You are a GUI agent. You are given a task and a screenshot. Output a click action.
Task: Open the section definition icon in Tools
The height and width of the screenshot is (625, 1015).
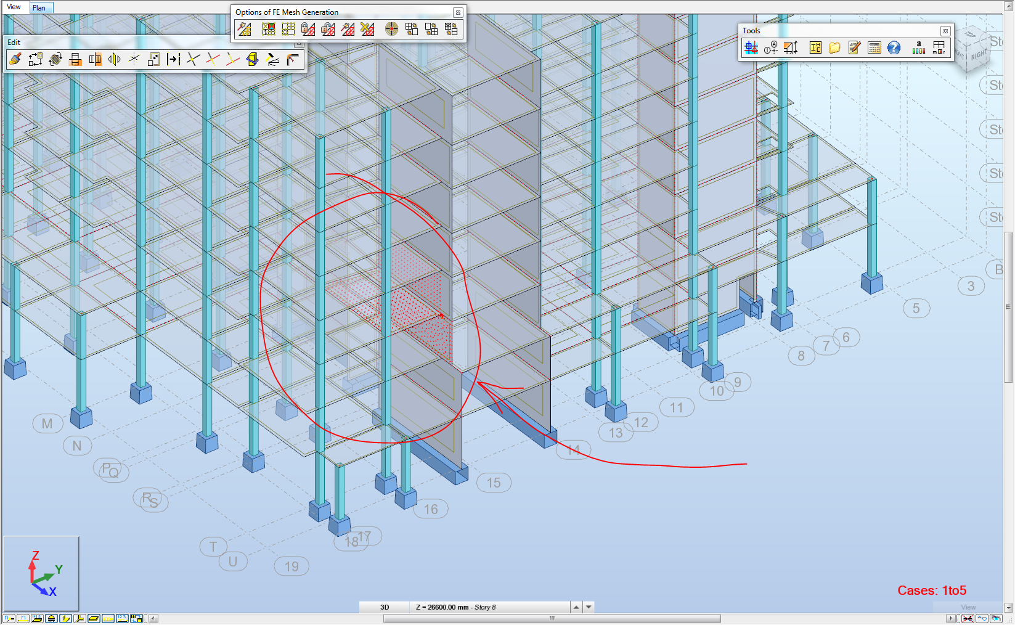click(815, 47)
